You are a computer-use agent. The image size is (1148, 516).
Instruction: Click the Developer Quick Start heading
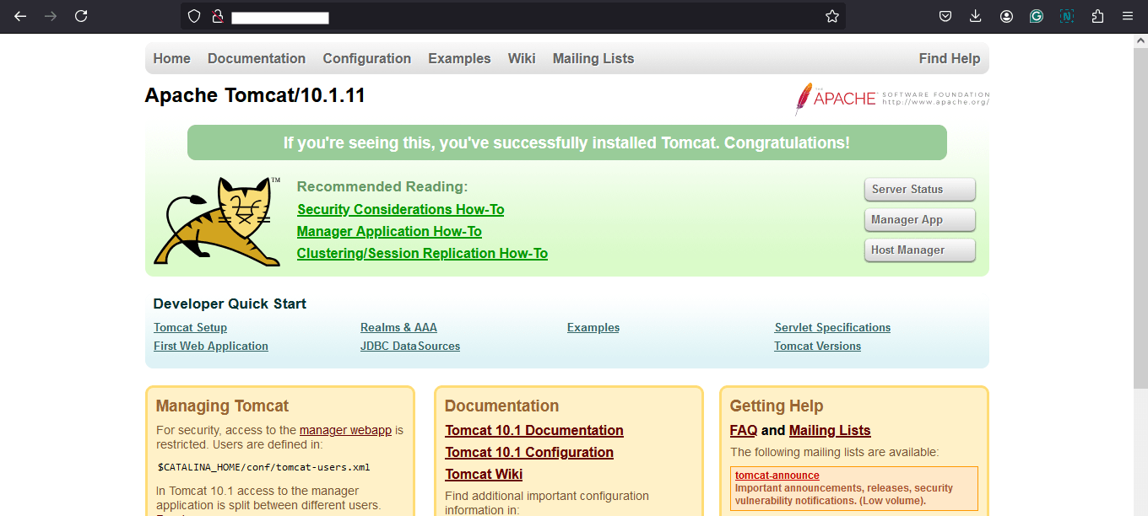[230, 304]
